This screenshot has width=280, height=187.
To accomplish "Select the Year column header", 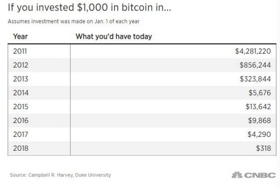I will point(21,36).
